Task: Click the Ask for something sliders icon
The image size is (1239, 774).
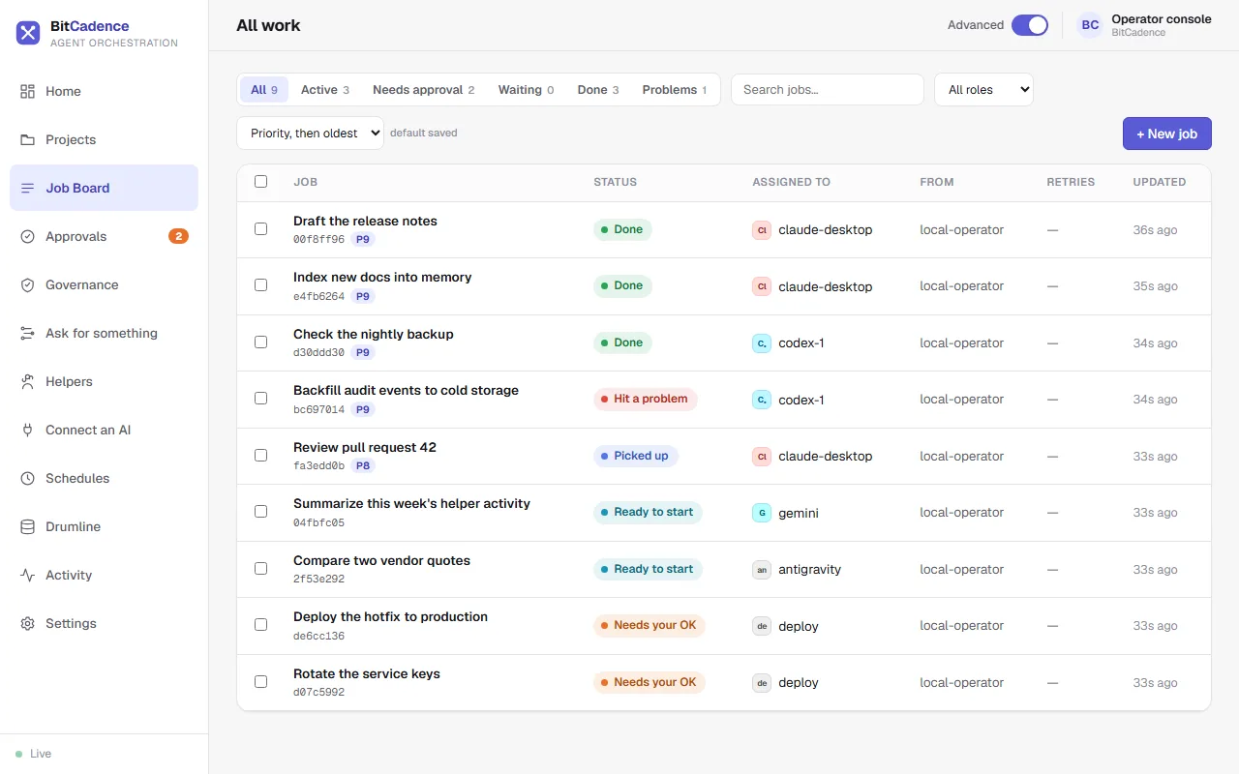Action: tap(27, 333)
